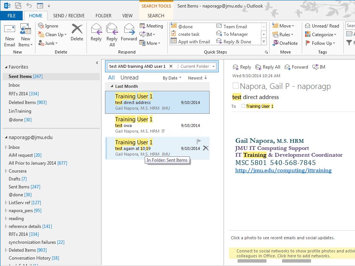Create a New Email
This screenshot has width=355, height=266.
pyautogui.click(x=10, y=35)
